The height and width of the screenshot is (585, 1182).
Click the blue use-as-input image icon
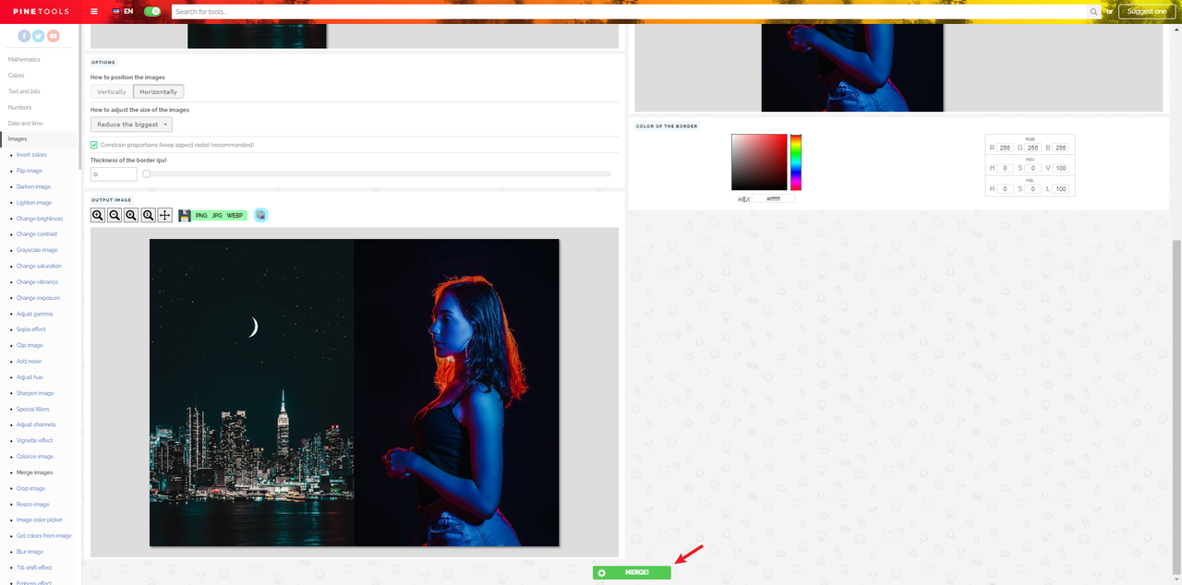pyautogui.click(x=261, y=215)
